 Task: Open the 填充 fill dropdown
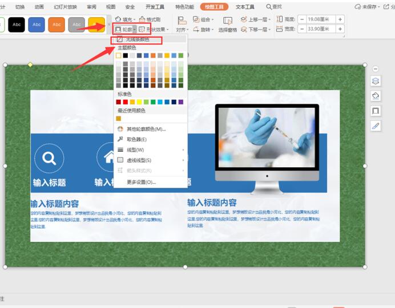tap(126, 19)
